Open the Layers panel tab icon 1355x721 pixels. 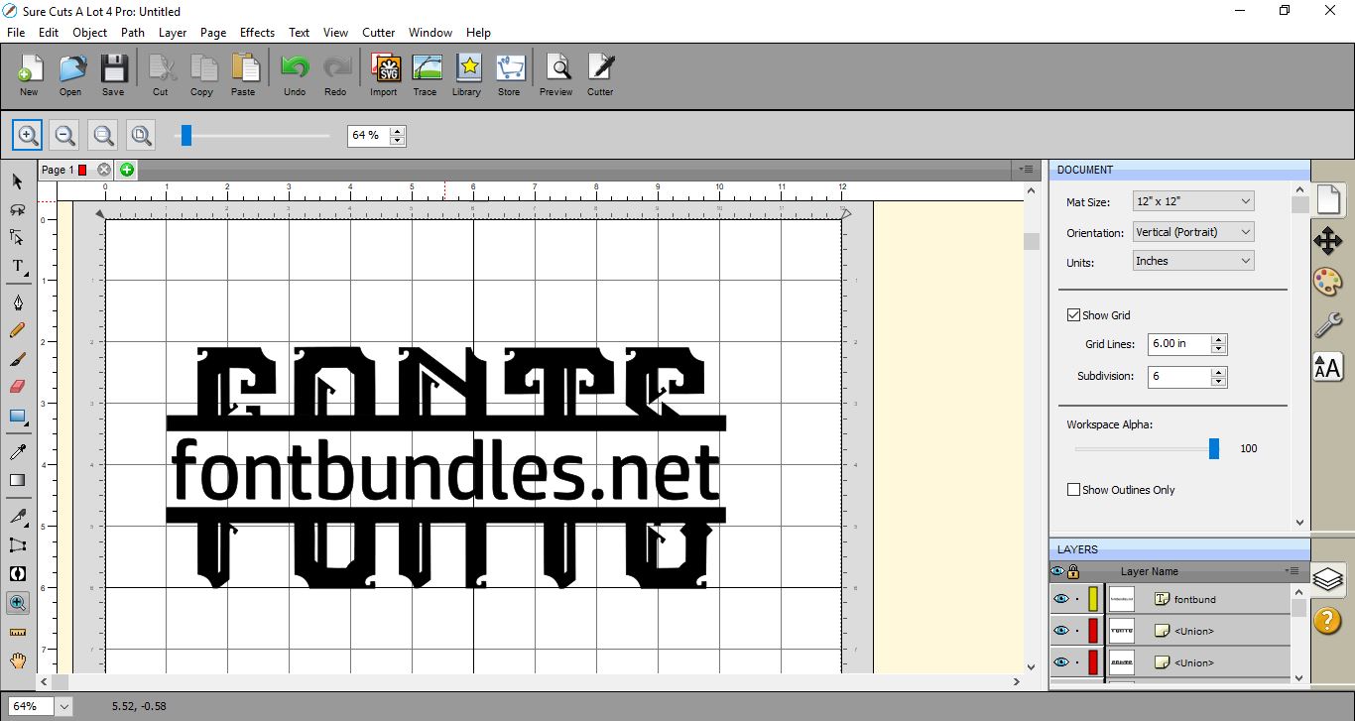(1327, 578)
